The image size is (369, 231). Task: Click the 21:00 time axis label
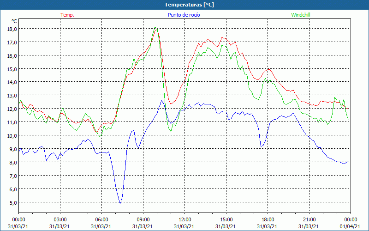(x=309, y=220)
